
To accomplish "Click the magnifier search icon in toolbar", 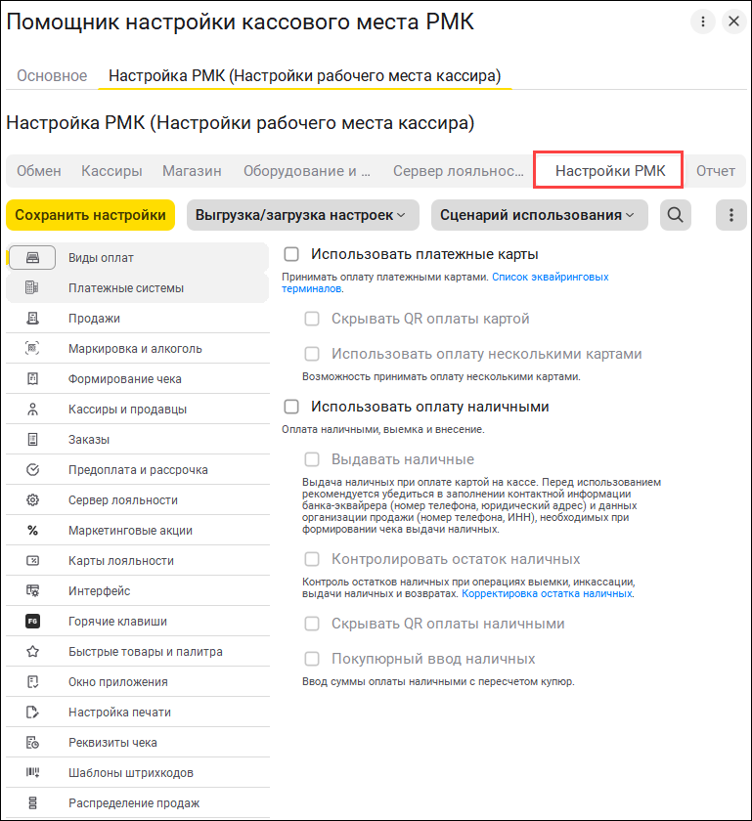I will tap(675, 215).
